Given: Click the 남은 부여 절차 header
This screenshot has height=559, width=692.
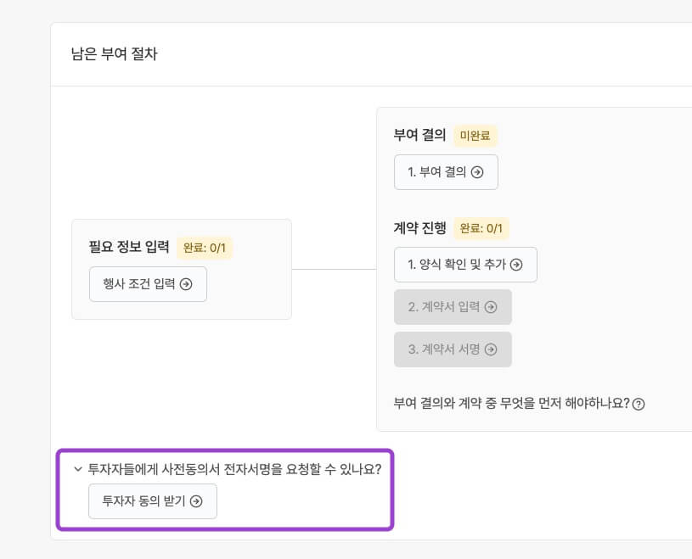Looking at the screenshot, I should [115, 54].
